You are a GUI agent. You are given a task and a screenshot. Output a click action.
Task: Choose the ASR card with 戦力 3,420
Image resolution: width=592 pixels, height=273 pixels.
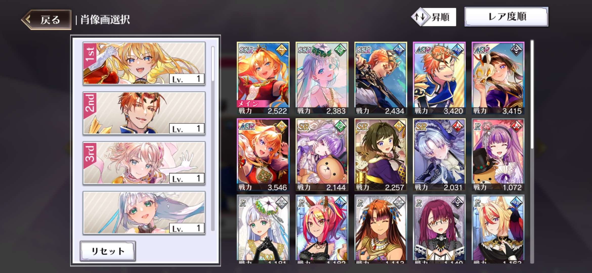pos(439,78)
